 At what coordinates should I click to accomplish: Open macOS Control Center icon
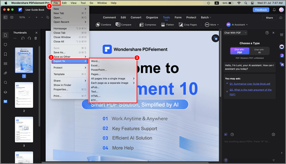coord(253,3)
